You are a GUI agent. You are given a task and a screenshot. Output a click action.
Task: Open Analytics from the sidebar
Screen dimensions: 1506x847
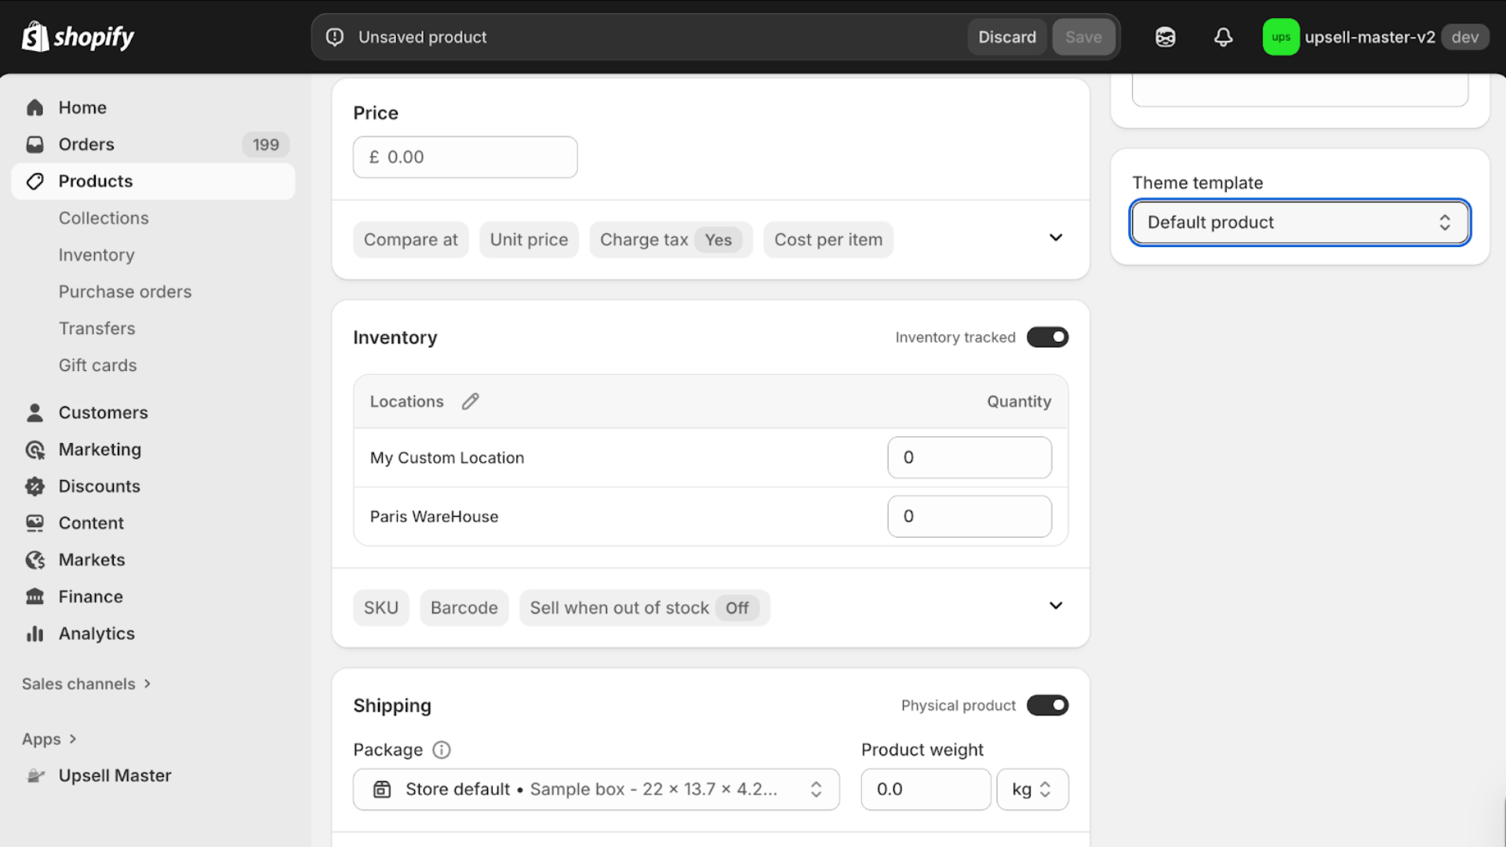tap(96, 634)
